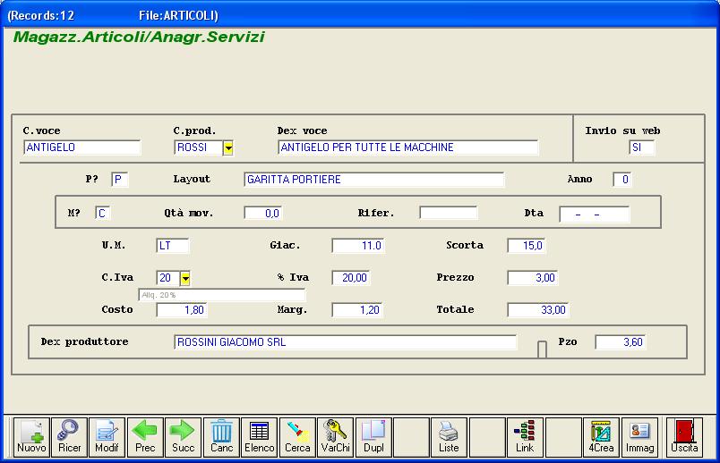The height and width of the screenshot is (463, 720).
Task: Go to previous record with Prec arrow
Action: 145,437
